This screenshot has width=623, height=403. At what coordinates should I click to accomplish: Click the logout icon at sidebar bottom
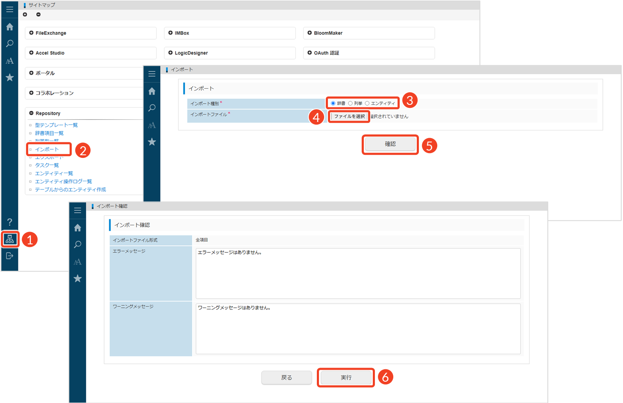pyautogui.click(x=10, y=256)
